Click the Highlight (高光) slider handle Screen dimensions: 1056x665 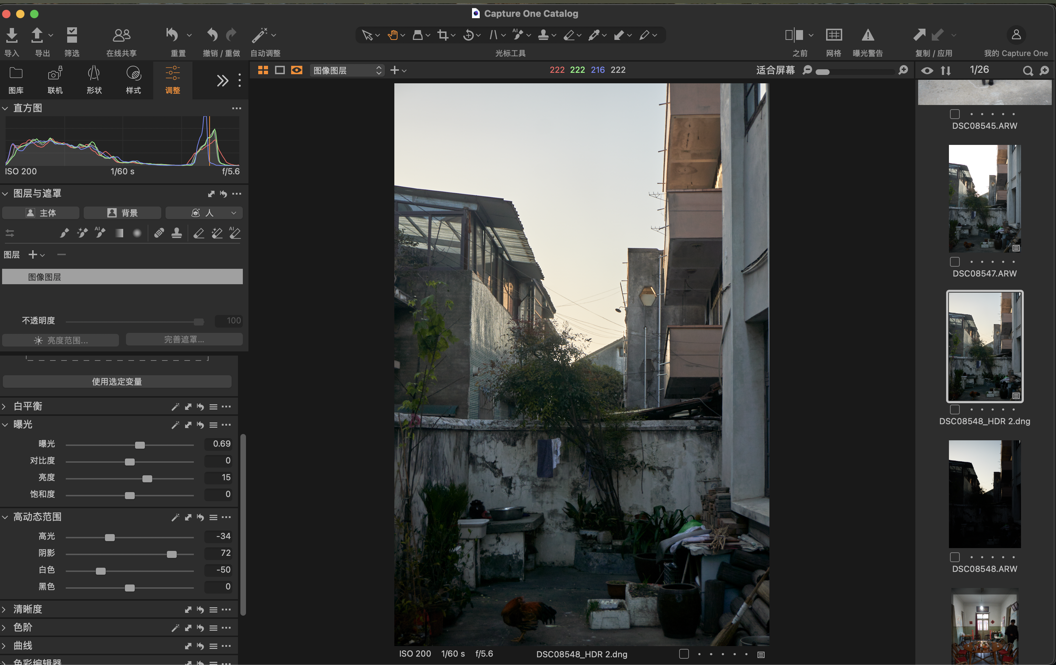(x=110, y=537)
